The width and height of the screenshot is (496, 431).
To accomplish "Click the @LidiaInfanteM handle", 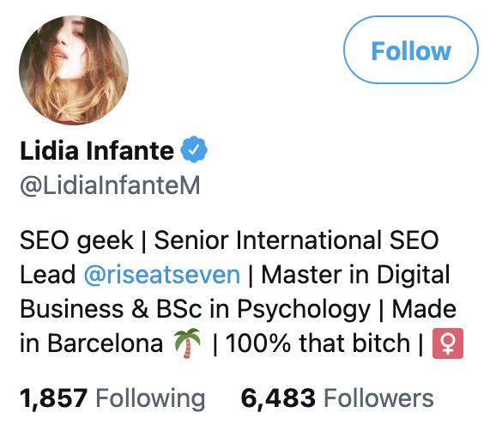I will click(110, 185).
